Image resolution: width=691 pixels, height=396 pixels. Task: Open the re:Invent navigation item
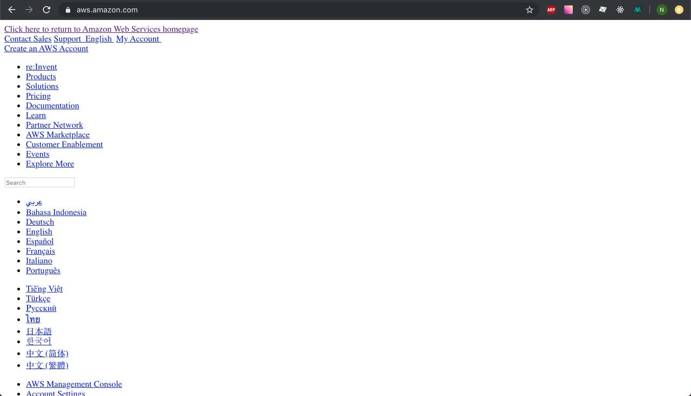coord(42,67)
